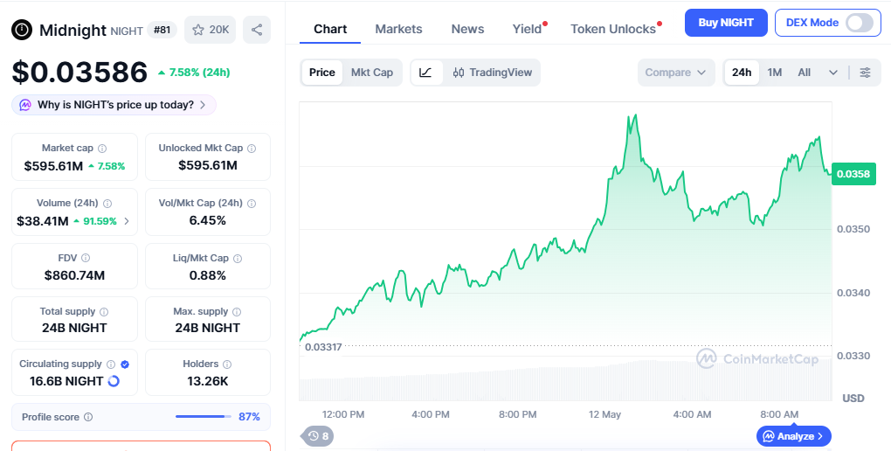Open the history events badge showing 8
This screenshot has width=891, height=451.
pos(318,436)
